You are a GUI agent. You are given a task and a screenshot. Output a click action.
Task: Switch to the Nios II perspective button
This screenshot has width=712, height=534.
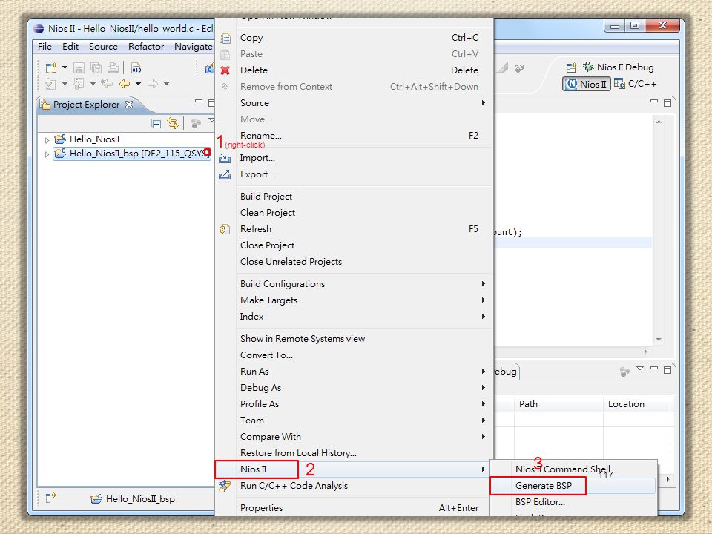coord(587,84)
